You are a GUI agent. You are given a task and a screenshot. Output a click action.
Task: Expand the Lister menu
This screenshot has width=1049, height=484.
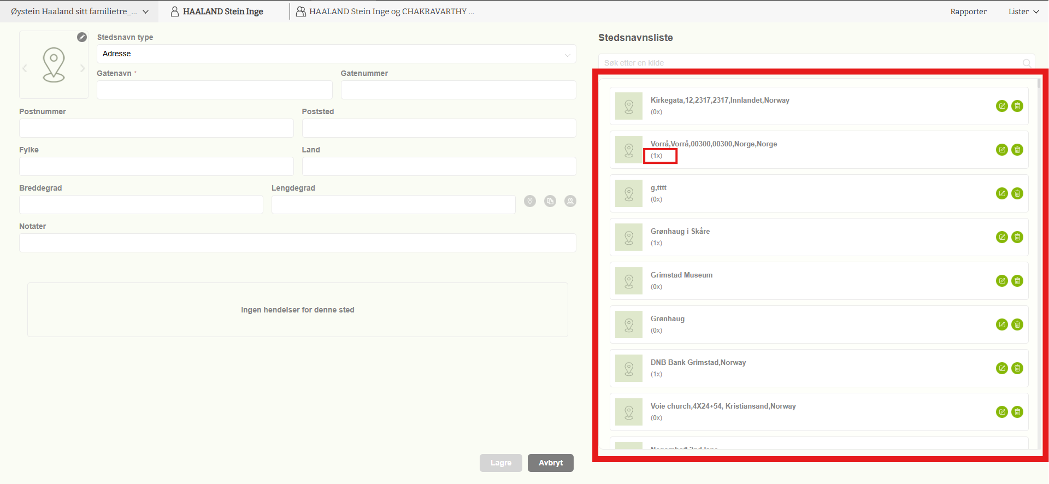1023,11
